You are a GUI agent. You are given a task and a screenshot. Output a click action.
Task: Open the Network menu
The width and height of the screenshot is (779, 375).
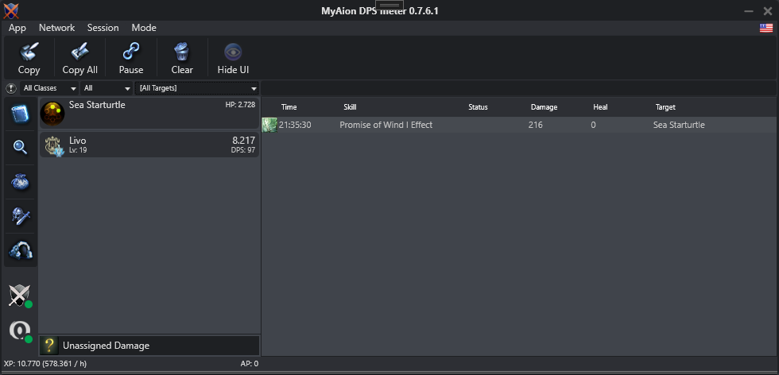(56, 28)
